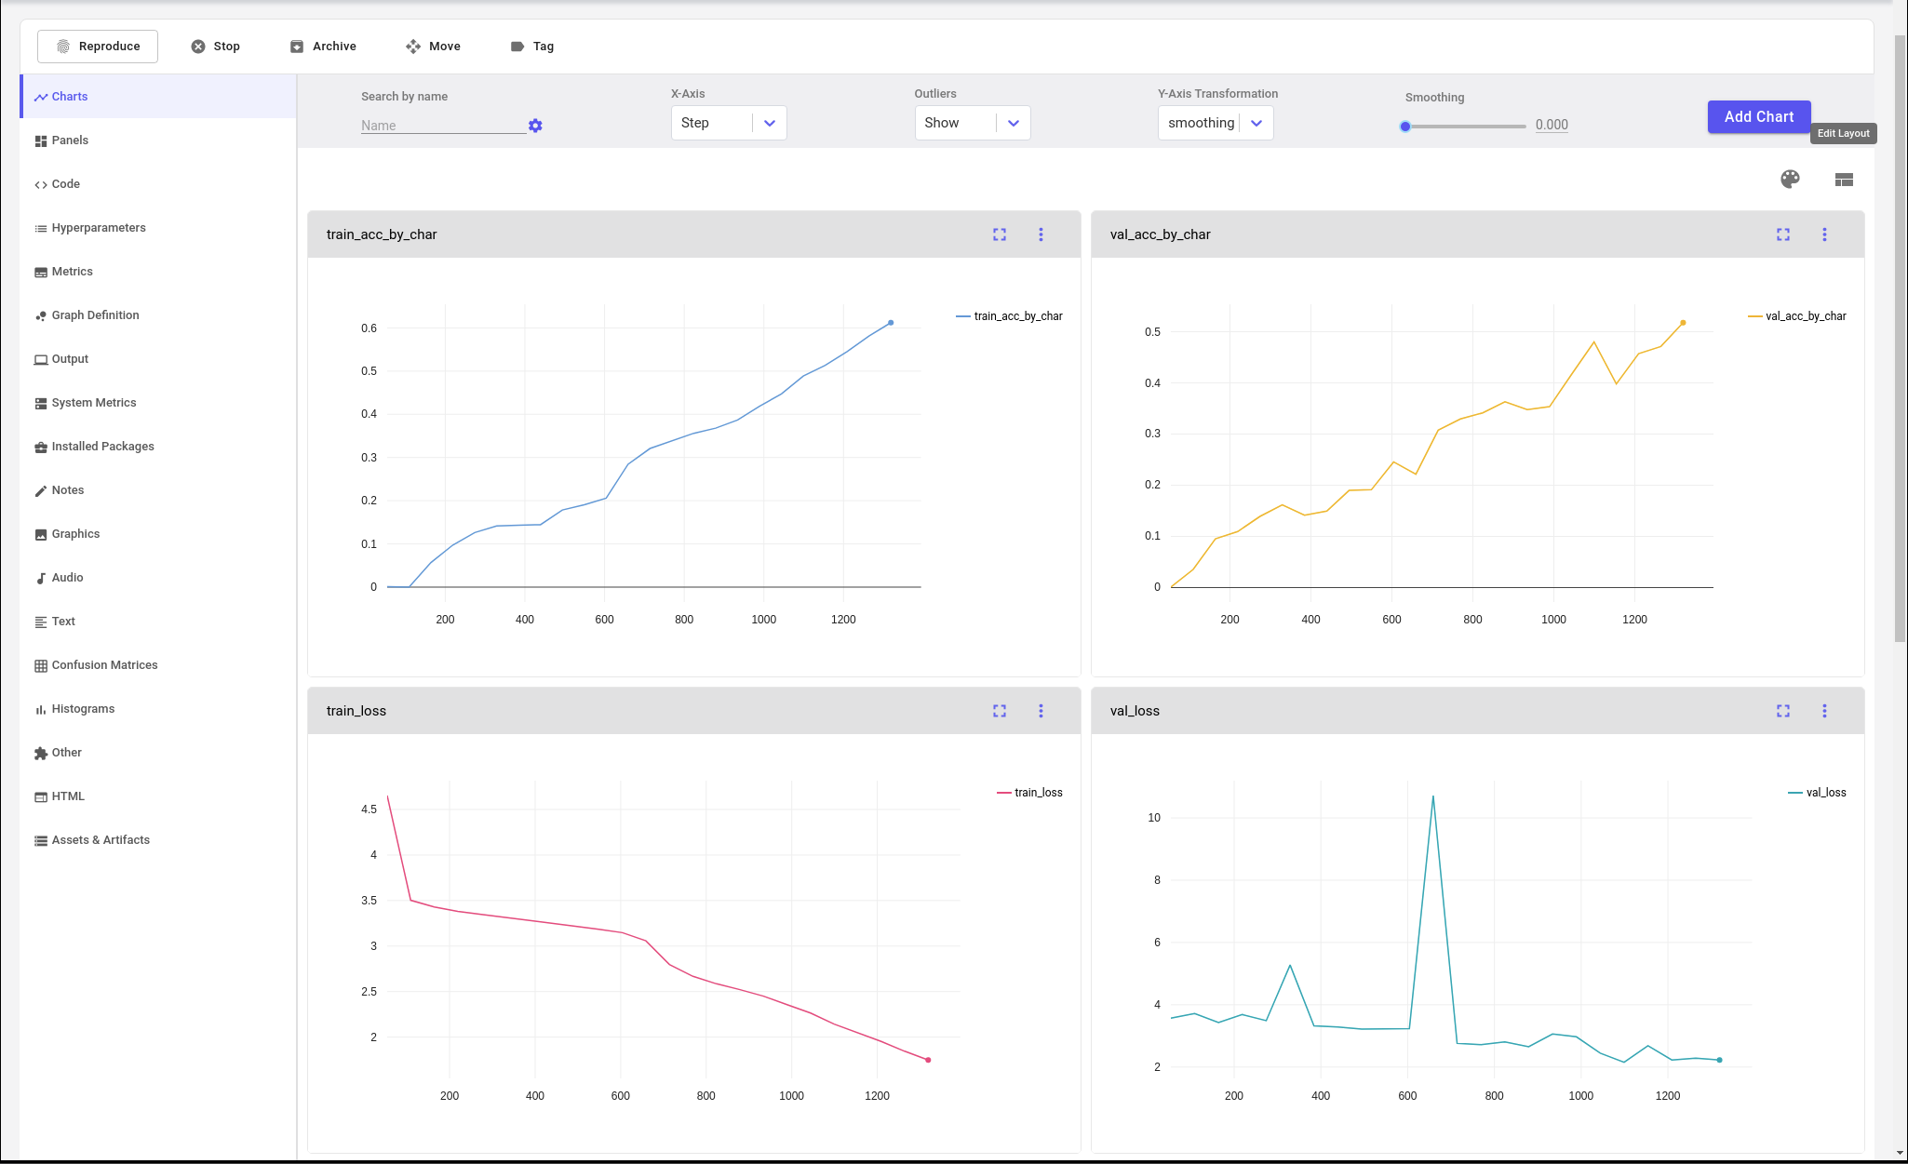Open the Code tab
The height and width of the screenshot is (1164, 1908).
[158, 184]
